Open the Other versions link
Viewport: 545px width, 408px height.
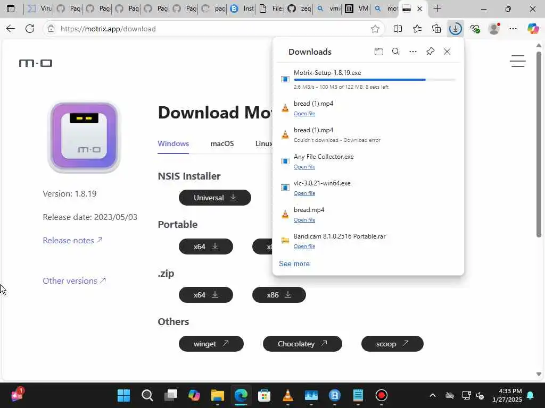(x=74, y=280)
